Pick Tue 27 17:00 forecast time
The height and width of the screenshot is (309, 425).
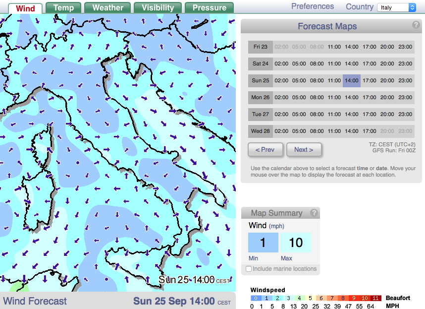pyautogui.click(x=370, y=114)
